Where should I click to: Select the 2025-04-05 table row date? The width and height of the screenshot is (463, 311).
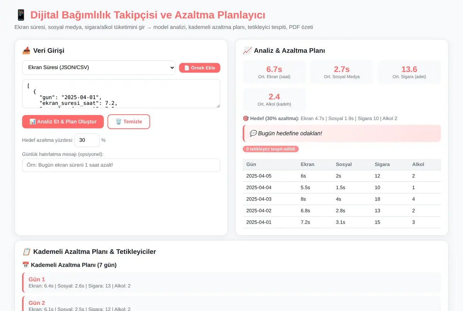coord(259,176)
